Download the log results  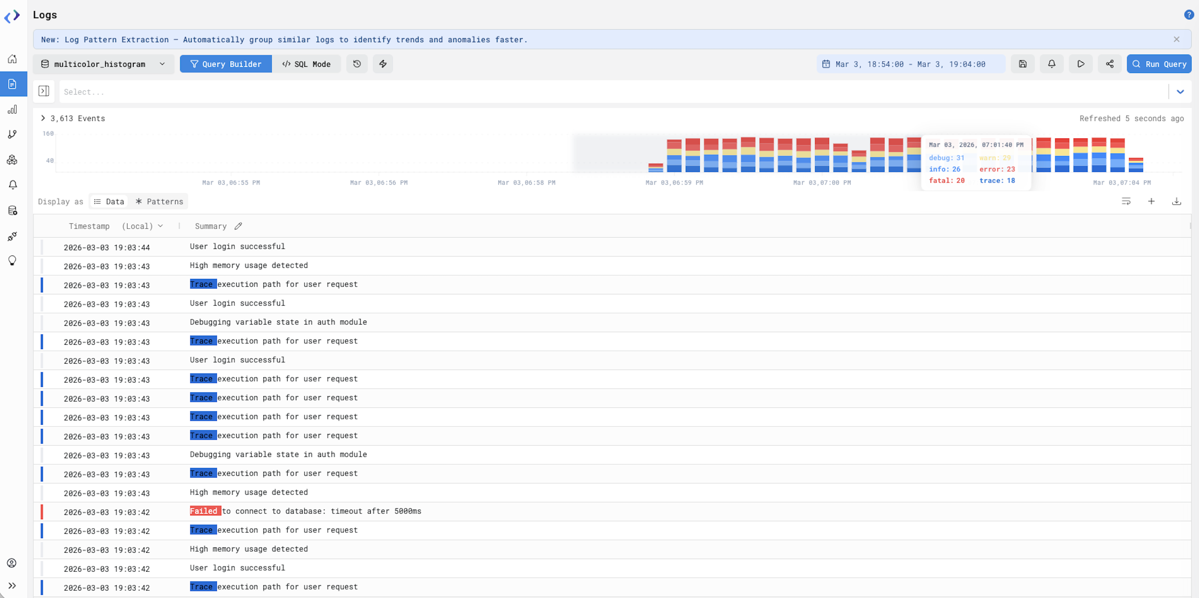coord(1177,201)
